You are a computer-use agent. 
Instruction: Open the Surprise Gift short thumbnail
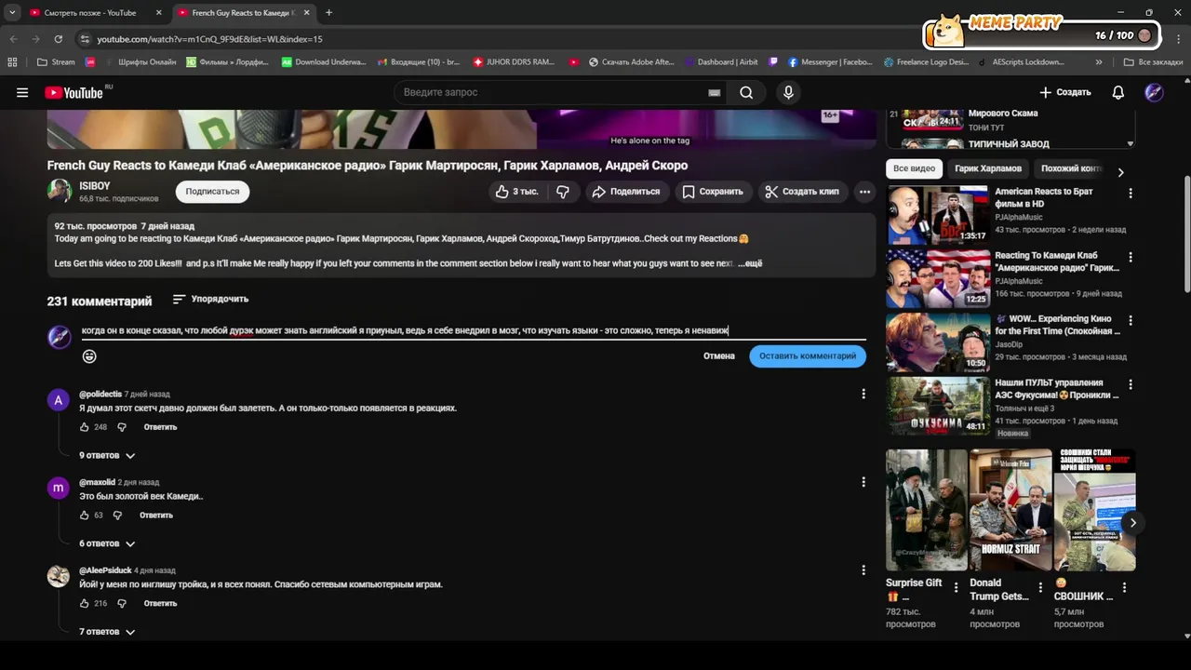[927, 509]
